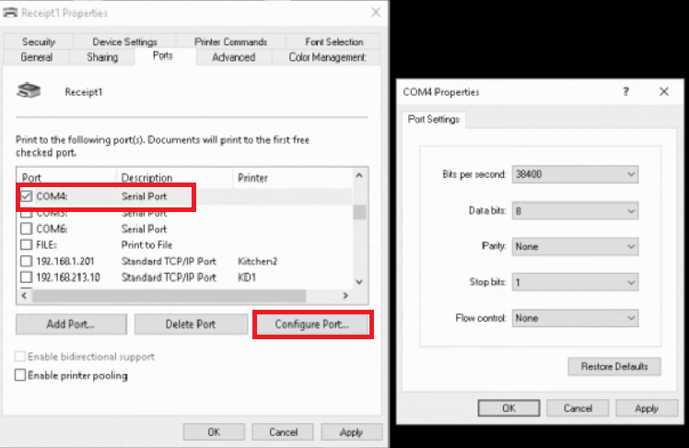
Task: Switch to the Security tab
Action: click(x=39, y=41)
